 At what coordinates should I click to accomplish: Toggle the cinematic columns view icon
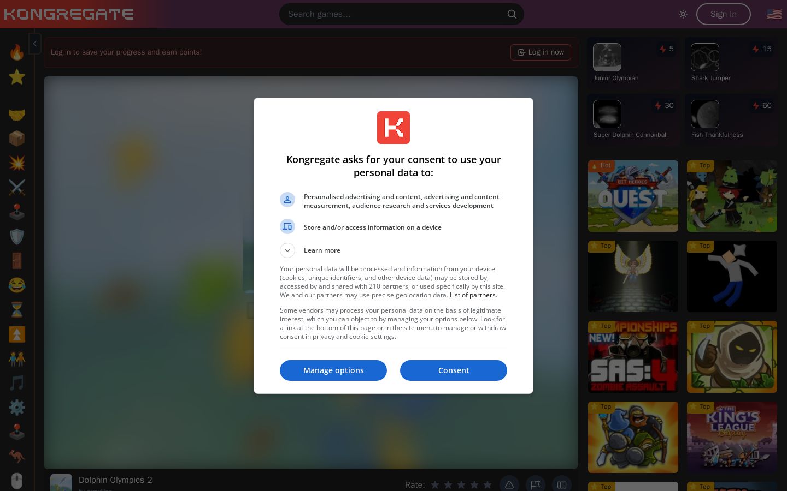click(562, 484)
